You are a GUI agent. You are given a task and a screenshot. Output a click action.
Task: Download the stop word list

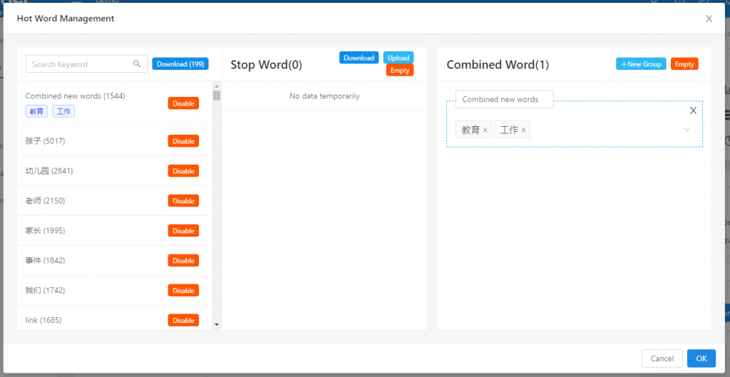coord(359,58)
